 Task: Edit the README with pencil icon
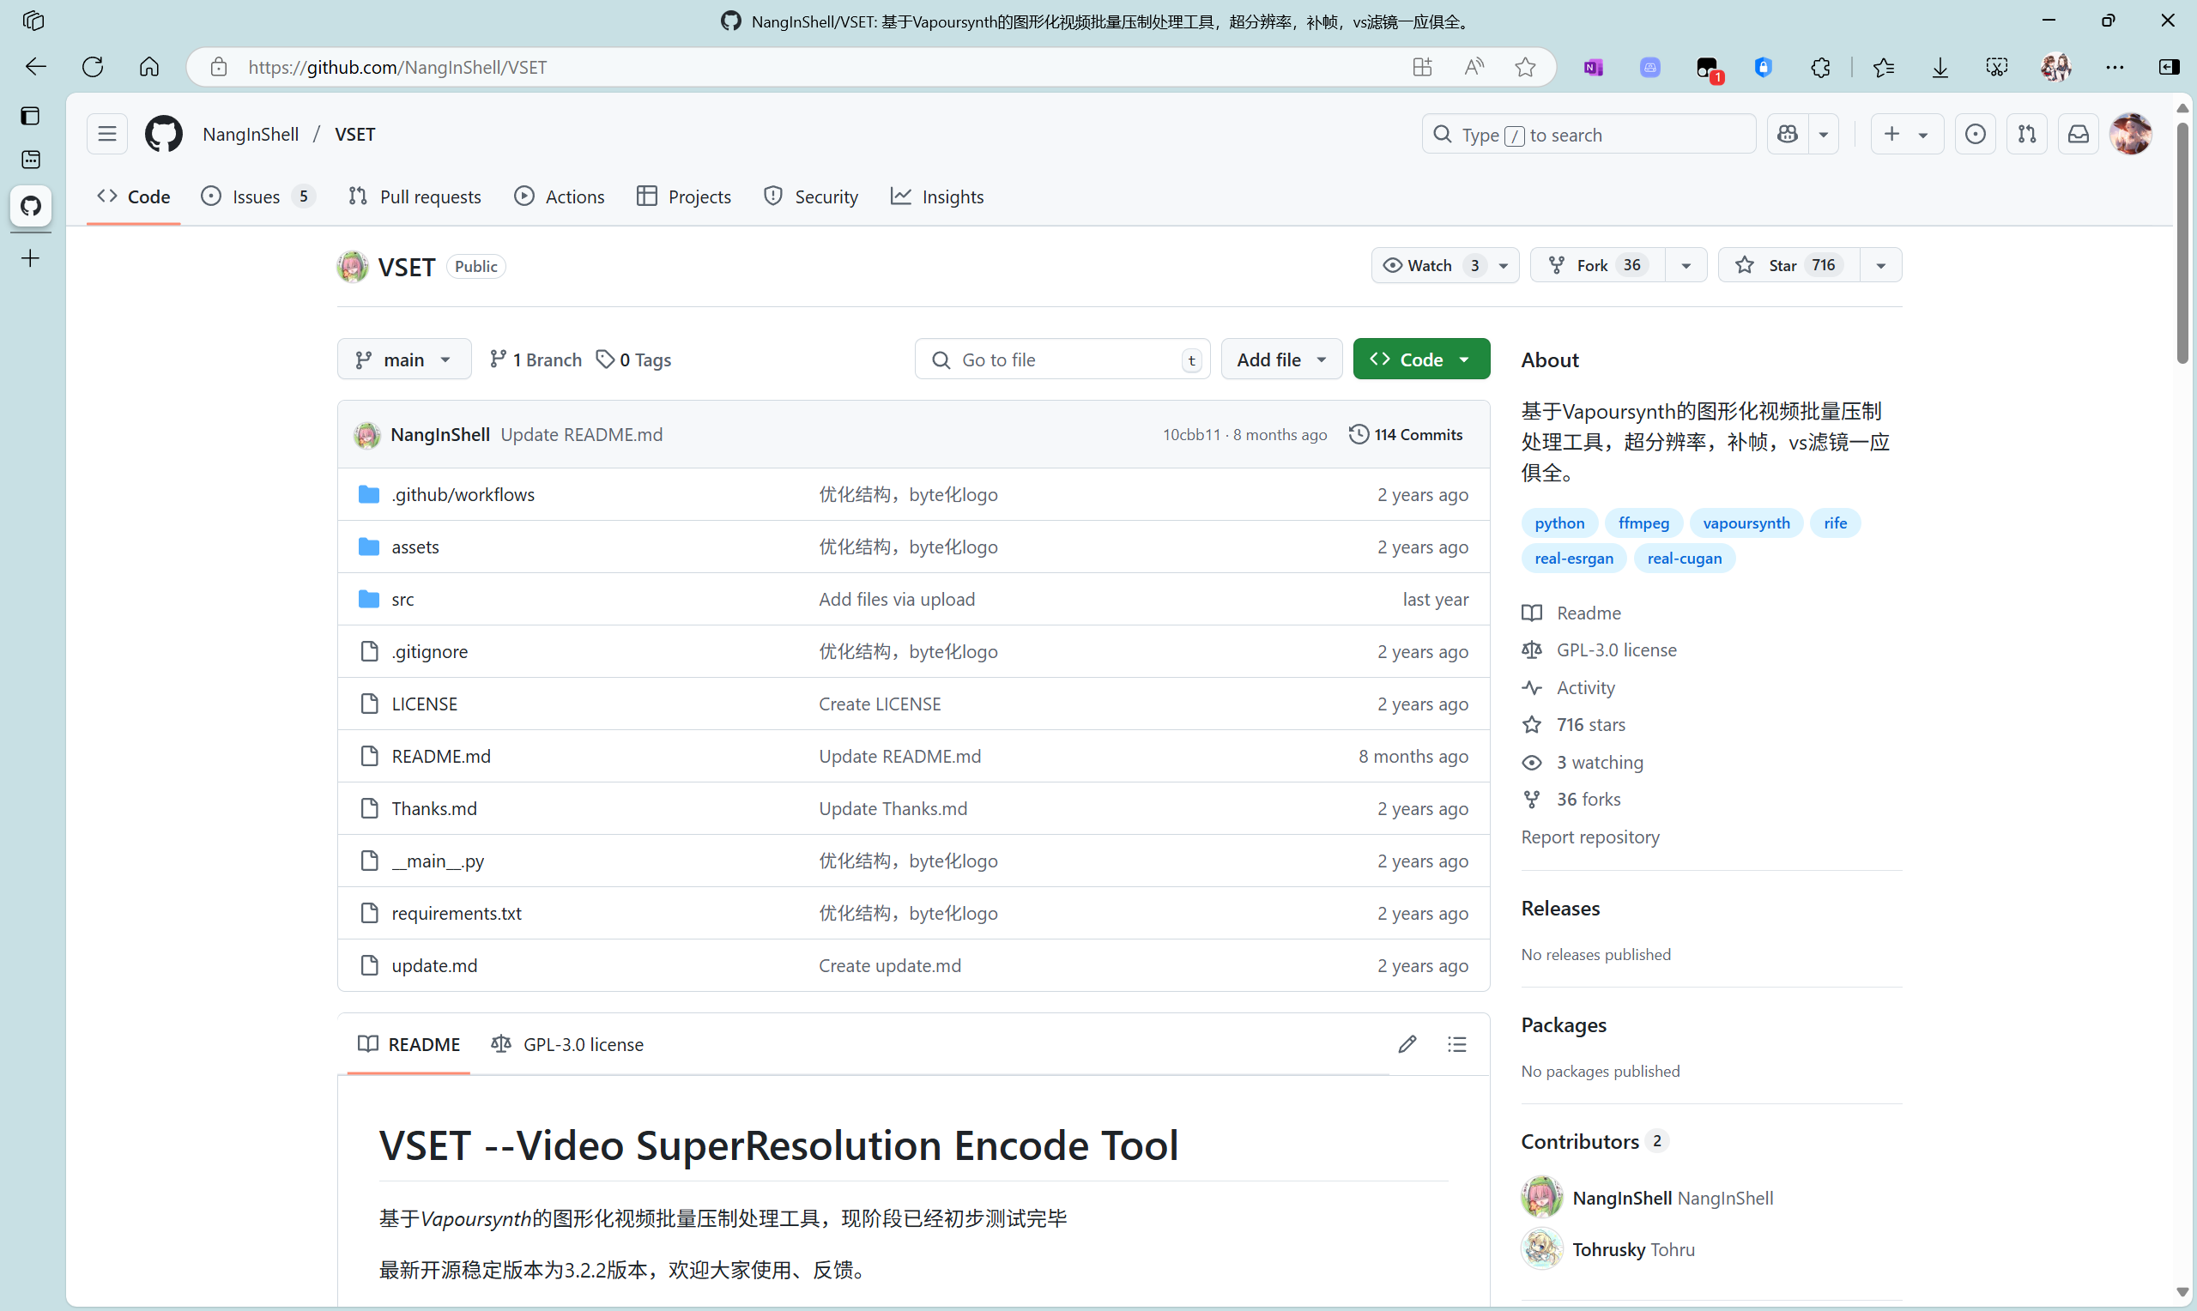tap(1407, 1044)
